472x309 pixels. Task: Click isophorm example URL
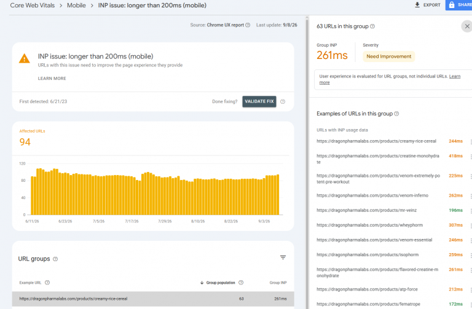click(x=368, y=254)
